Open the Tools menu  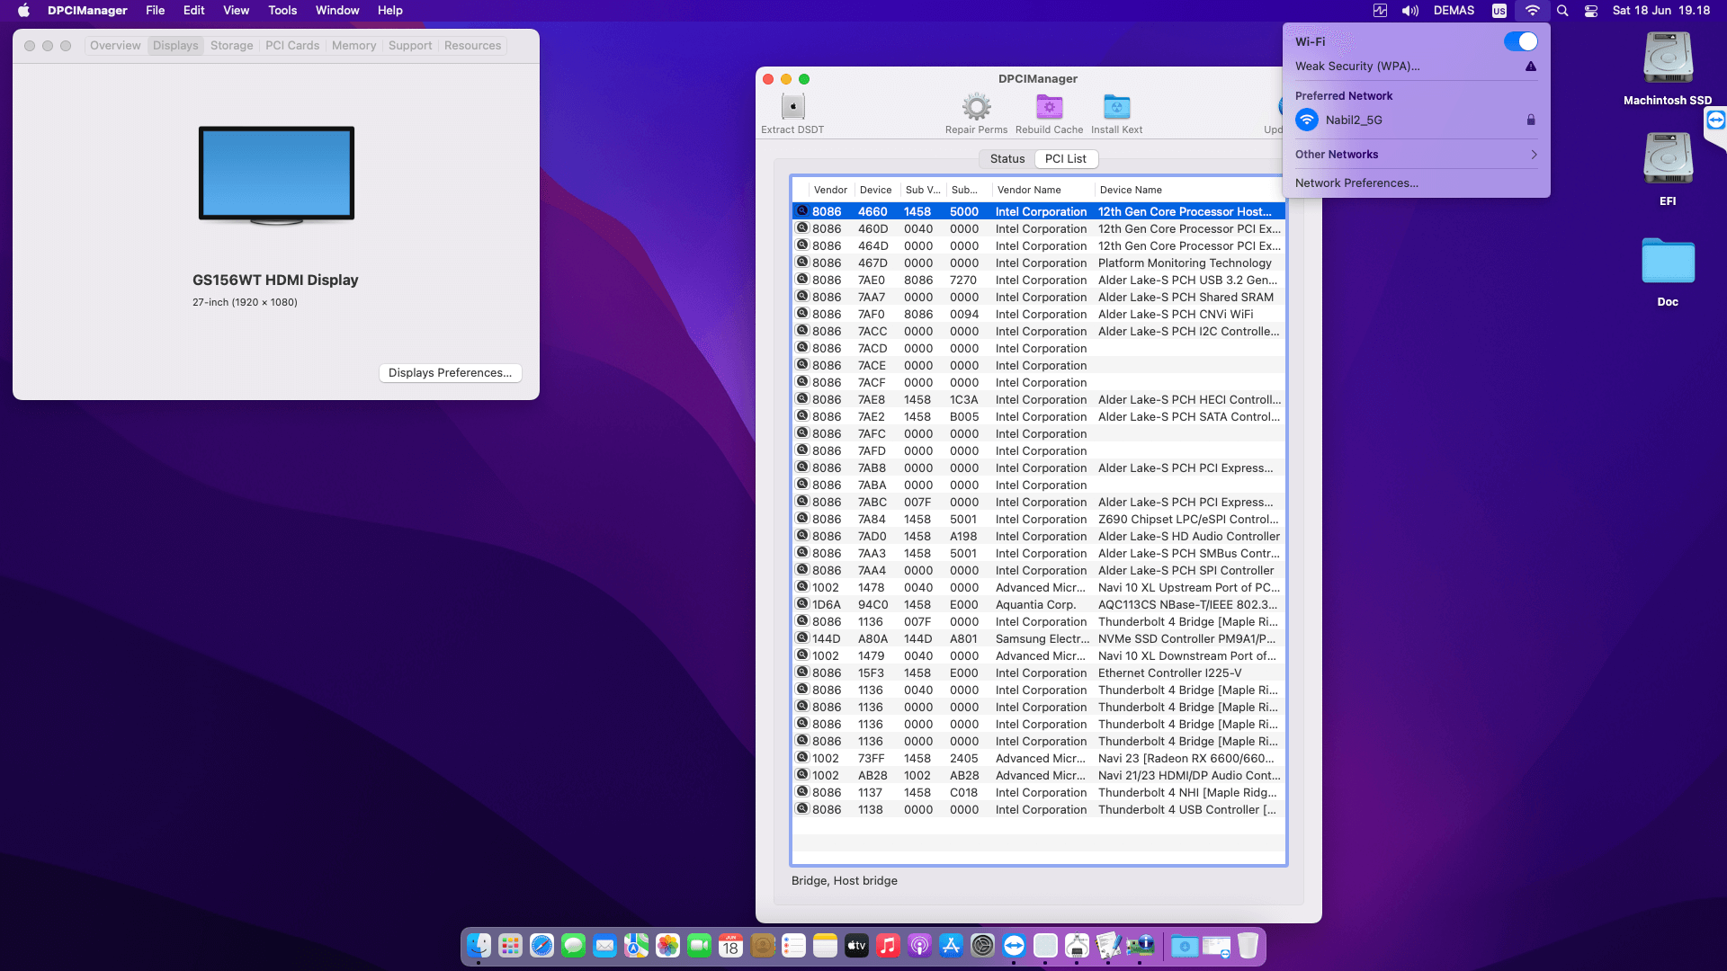(x=282, y=11)
